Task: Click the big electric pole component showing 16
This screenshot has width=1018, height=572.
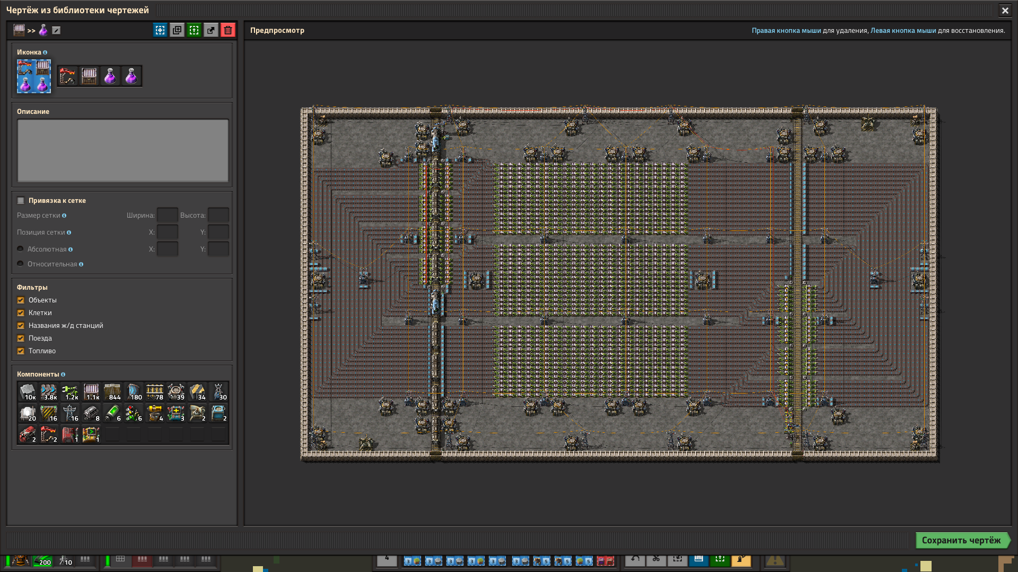Action: click(70, 413)
